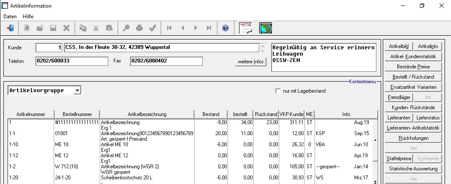Click the VKP value 311,11
Viewport: 451px width, 184px height.
296,122
